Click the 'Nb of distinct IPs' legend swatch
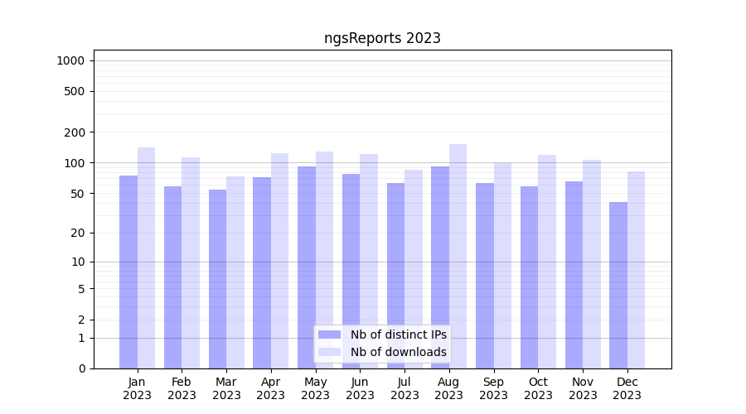Screen dimensions: 746x414 [329, 335]
